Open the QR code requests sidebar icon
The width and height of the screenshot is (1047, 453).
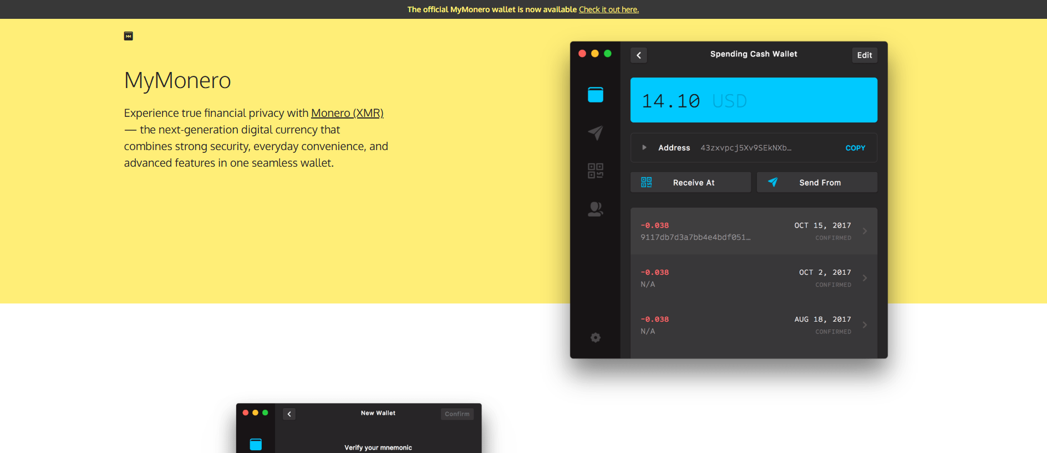point(596,171)
